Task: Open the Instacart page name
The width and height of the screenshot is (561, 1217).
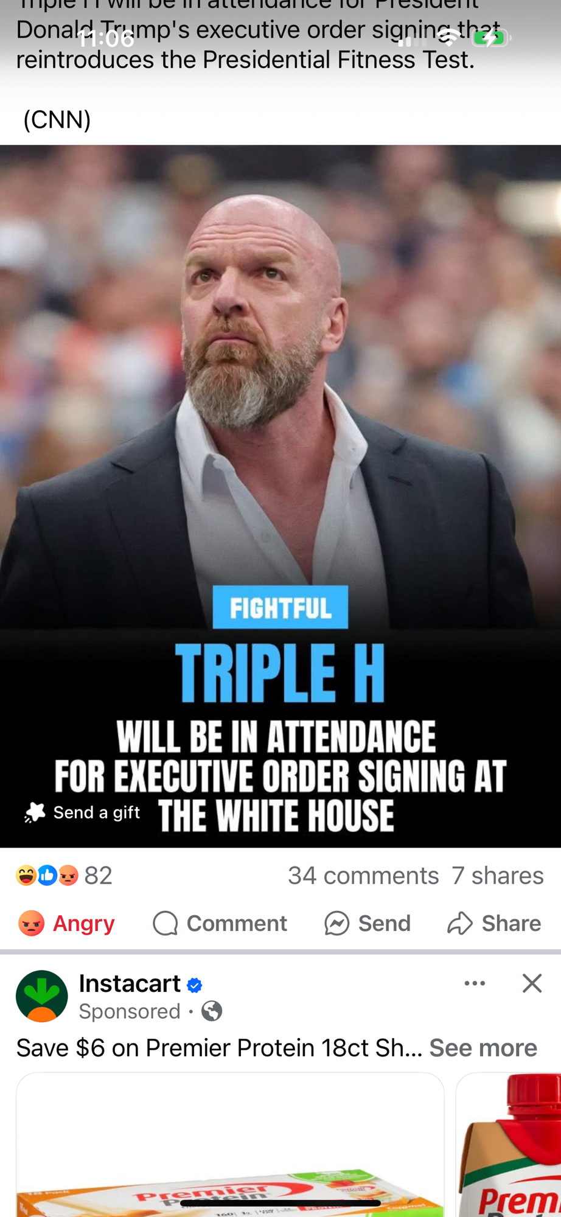Action: coord(130,983)
